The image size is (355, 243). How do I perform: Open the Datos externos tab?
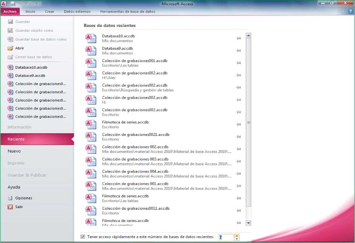tap(77, 11)
